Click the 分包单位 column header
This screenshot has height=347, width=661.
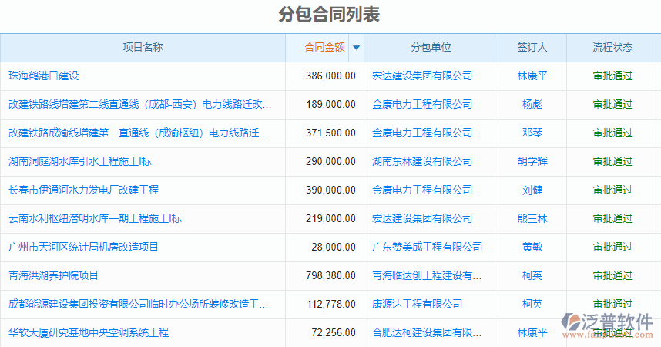431,47
